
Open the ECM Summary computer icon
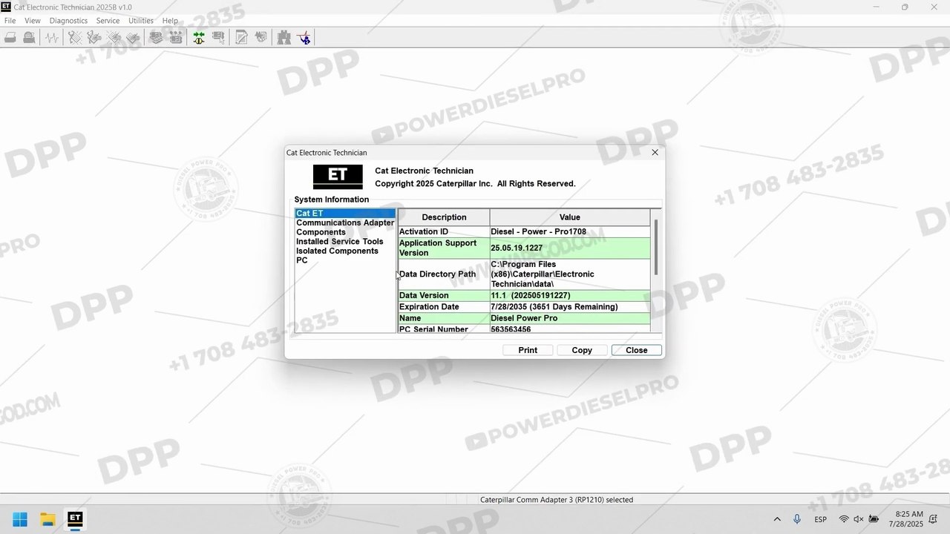click(156, 37)
